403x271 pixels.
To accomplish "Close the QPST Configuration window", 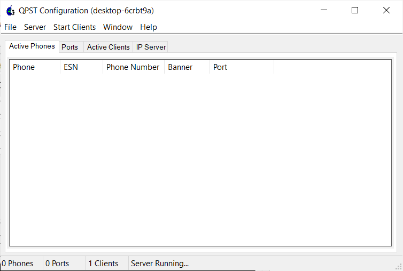I will [386, 10].
